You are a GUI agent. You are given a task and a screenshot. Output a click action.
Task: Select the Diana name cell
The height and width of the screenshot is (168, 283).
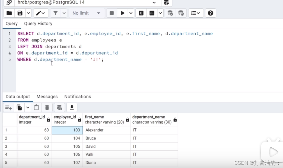pos(106,163)
